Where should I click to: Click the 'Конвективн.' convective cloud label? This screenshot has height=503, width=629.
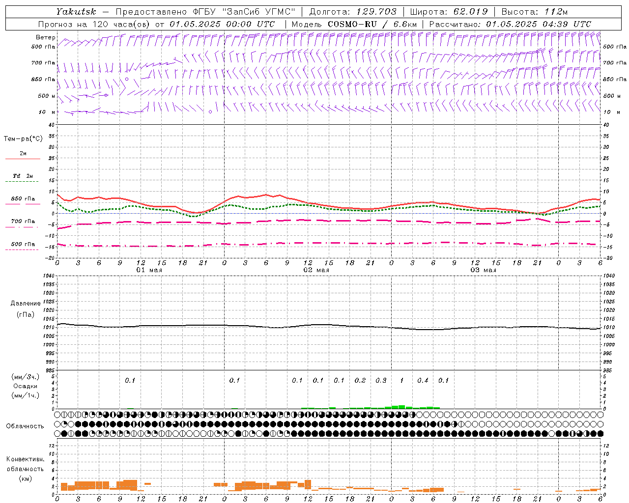point(25,459)
